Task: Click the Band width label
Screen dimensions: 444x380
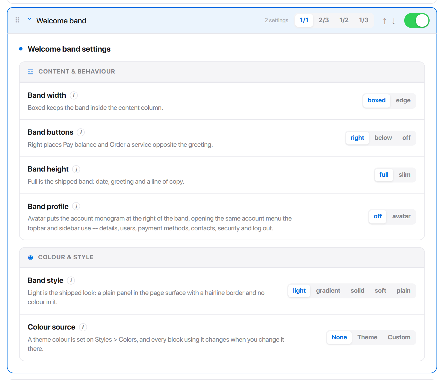Action: [47, 95]
